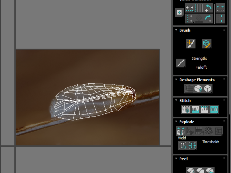This screenshot has height=173, width=231.
Task: Click Straighten Selection in Reshape Elements
Action: 189,88
